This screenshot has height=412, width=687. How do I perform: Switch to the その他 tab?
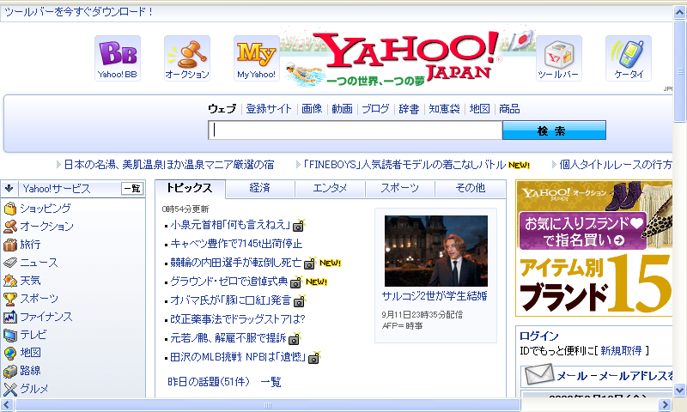[470, 188]
